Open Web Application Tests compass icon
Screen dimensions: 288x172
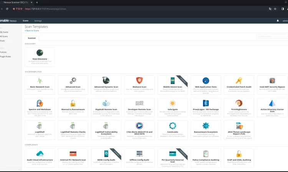click(206, 80)
